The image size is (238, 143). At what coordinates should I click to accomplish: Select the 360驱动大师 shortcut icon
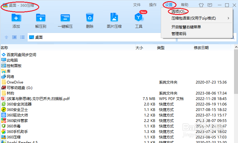pyautogui.click(x=4, y=115)
